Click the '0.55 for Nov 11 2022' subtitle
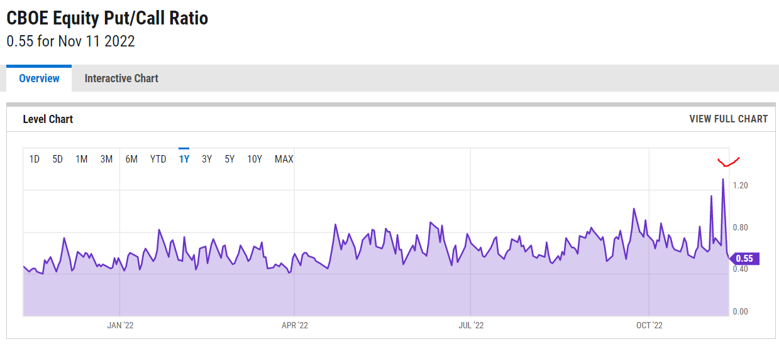779x349 pixels. coord(70,41)
